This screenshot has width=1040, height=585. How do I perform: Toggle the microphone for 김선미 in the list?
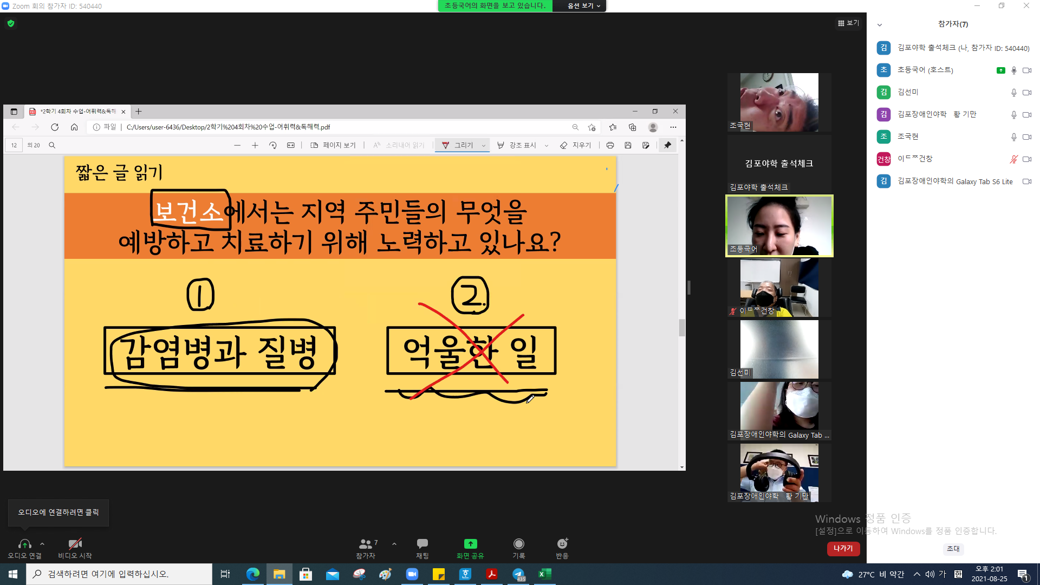pos(1013,93)
